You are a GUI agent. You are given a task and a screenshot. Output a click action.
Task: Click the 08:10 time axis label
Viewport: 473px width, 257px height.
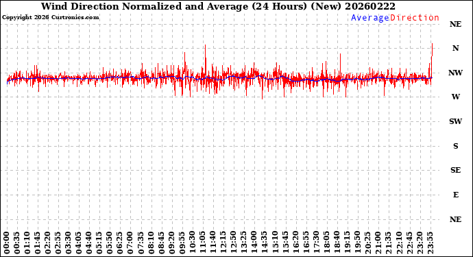pos(151,243)
